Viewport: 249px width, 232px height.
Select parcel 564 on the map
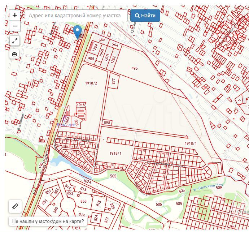[x=115, y=45]
